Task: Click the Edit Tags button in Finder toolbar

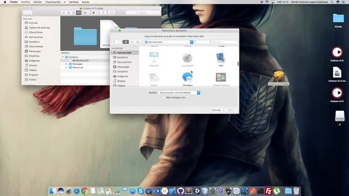Action: [x=111, y=13]
